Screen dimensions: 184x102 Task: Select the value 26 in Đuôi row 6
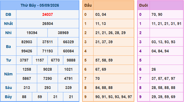tap(153, 69)
